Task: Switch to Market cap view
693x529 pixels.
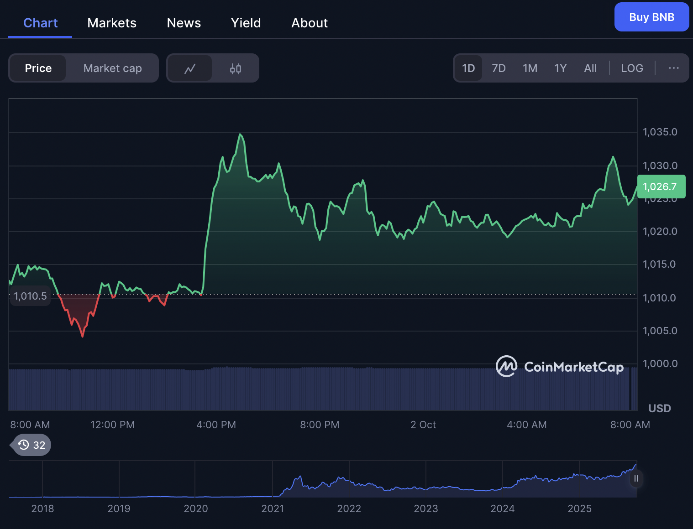Action: point(112,68)
